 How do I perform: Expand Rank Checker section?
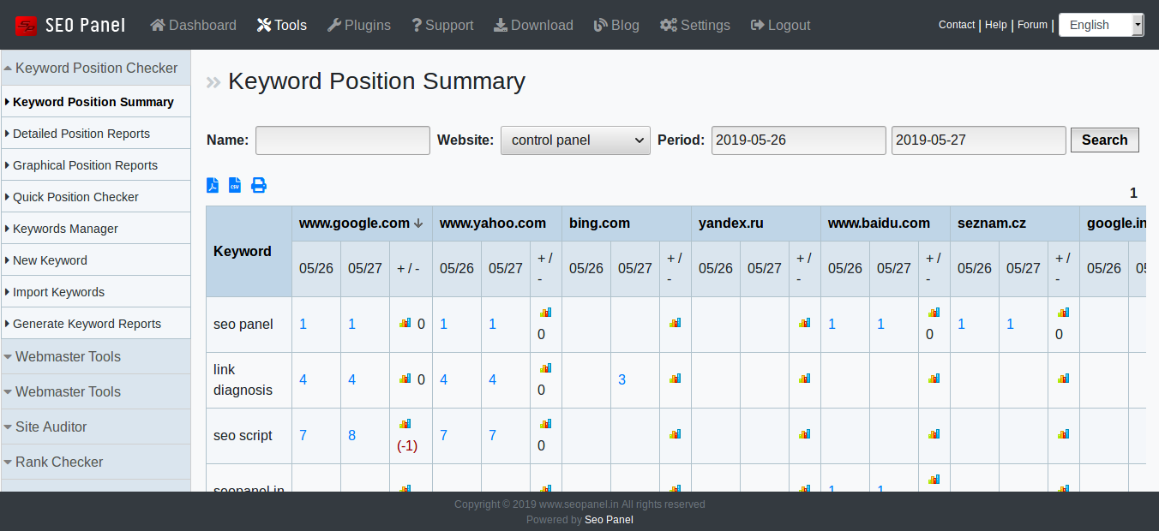click(x=95, y=462)
